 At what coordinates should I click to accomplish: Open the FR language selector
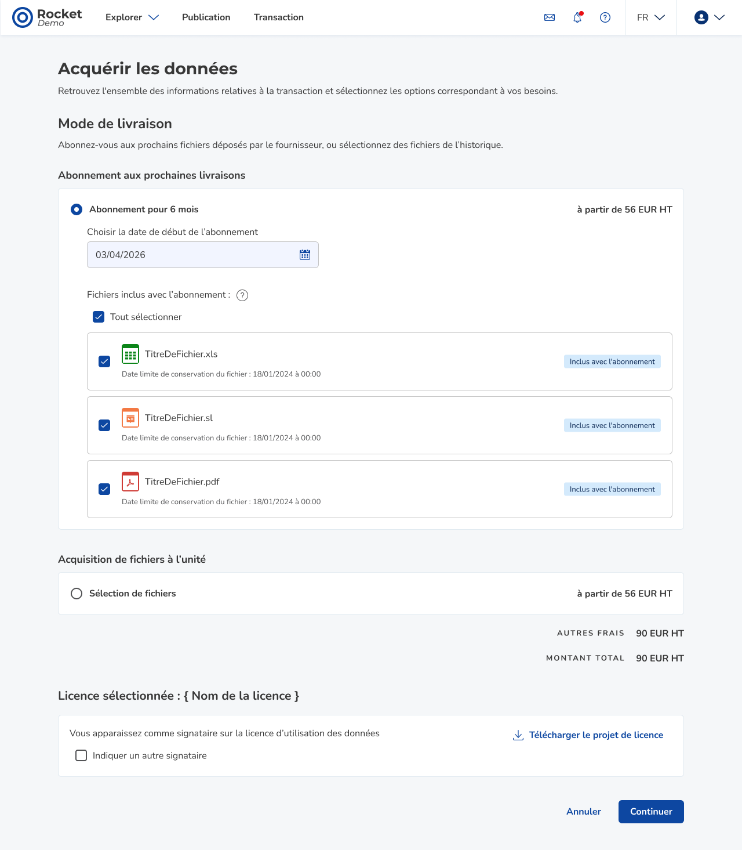tap(650, 17)
